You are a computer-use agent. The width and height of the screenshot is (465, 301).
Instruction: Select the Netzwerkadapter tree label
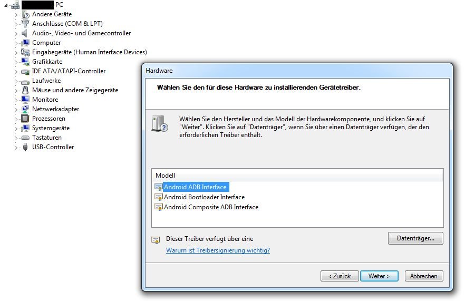(56, 109)
